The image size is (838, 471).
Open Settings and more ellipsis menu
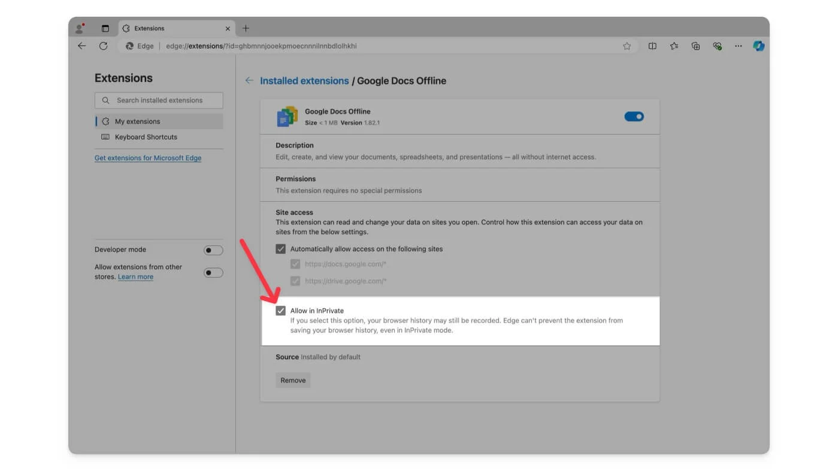(738, 46)
